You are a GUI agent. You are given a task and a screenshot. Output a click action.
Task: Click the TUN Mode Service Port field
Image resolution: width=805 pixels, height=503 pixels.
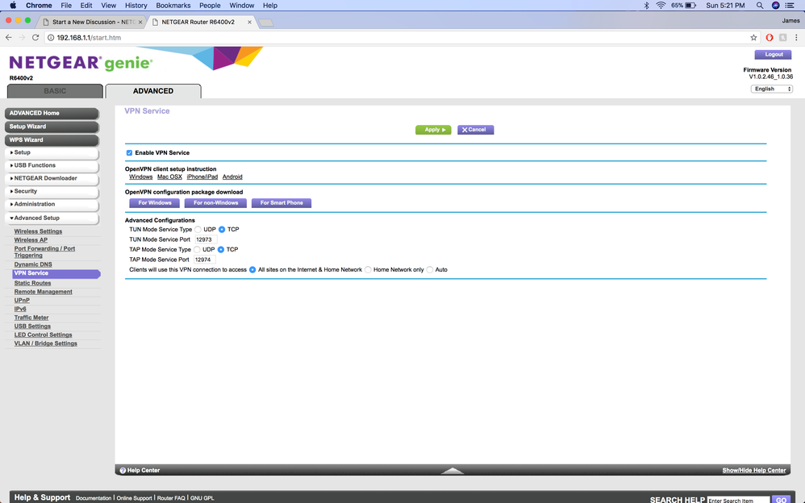pos(206,239)
